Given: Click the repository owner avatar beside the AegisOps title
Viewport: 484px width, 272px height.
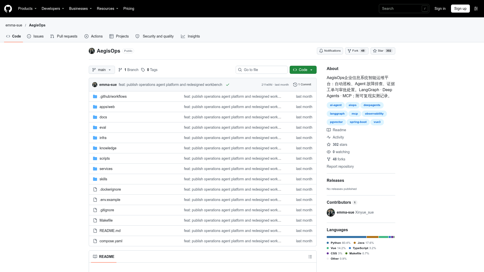Looking at the screenshot, I should pos(92,51).
